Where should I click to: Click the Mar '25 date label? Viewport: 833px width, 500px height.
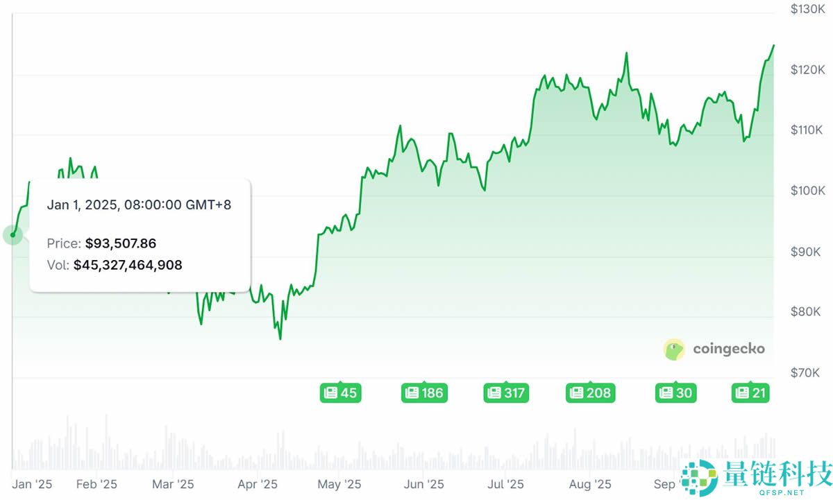[173, 484]
